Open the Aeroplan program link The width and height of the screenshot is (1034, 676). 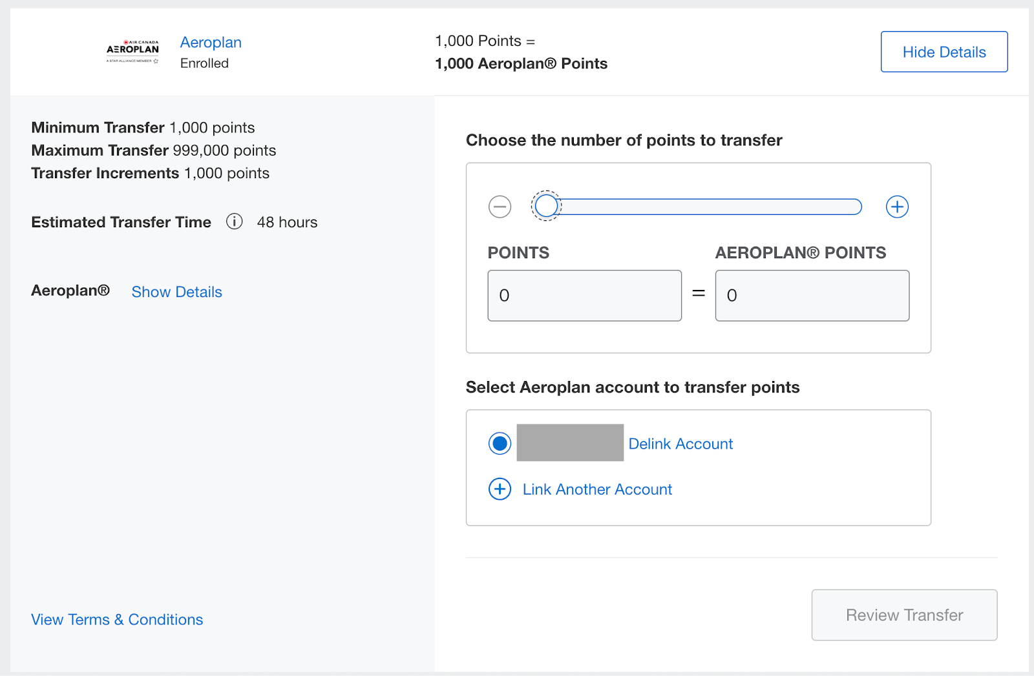[211, 43]
